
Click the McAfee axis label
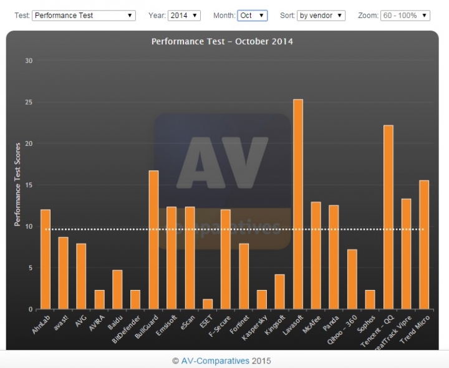click(x=312, y=324)
